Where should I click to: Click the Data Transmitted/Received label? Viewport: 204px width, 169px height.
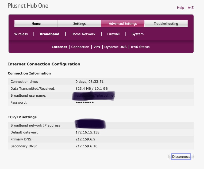(33, 89)
